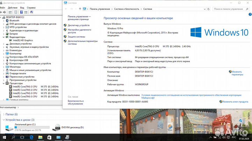Go to Панель управления домашняя страница
252x141 pixels.
pos(79,18)
